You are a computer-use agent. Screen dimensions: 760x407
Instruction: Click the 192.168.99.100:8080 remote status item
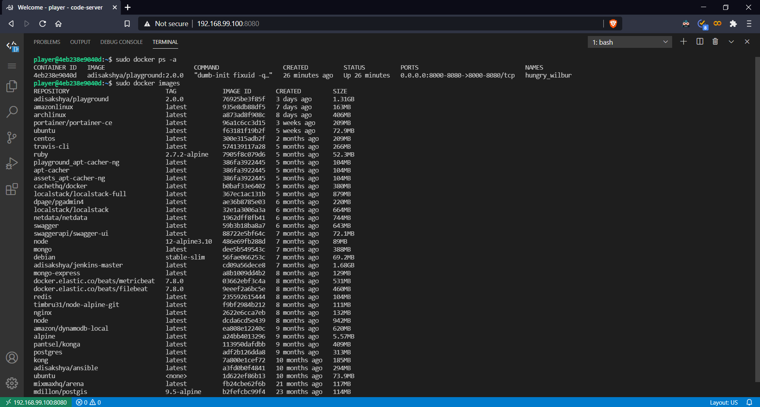coord(36,402)
